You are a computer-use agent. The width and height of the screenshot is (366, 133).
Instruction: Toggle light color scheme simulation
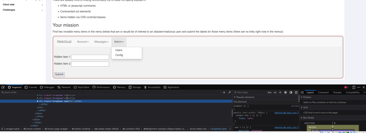pyautogui.click(x=286, y=92)
